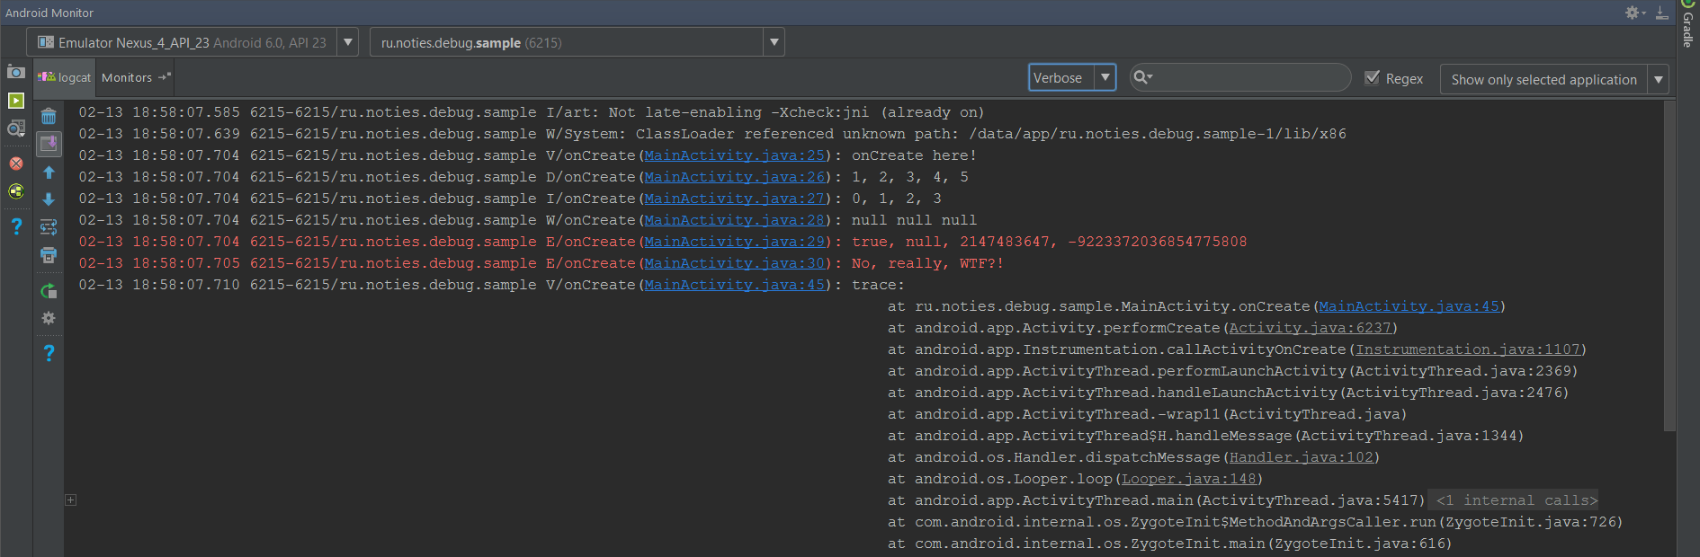Select Emulator Nexus_4_API_23 device combo box
1700x557 pixels.
192,42
